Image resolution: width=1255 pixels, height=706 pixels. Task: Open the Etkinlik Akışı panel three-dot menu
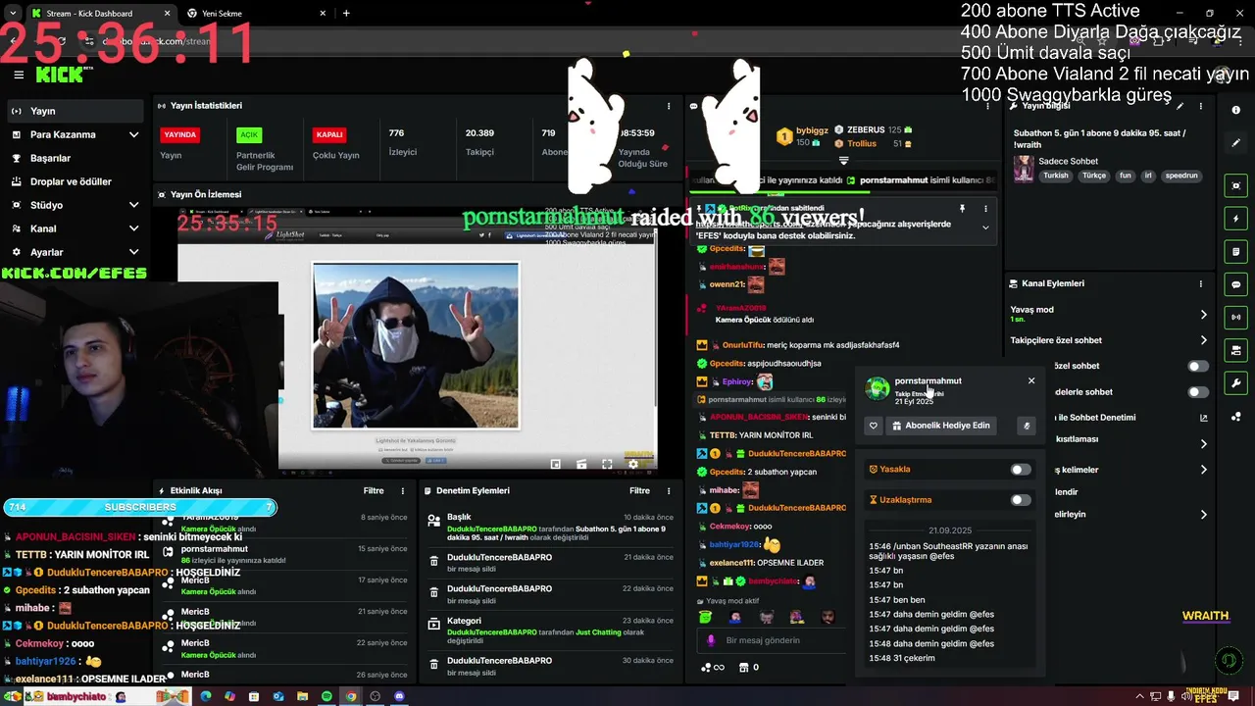click(x=402, y=491)
